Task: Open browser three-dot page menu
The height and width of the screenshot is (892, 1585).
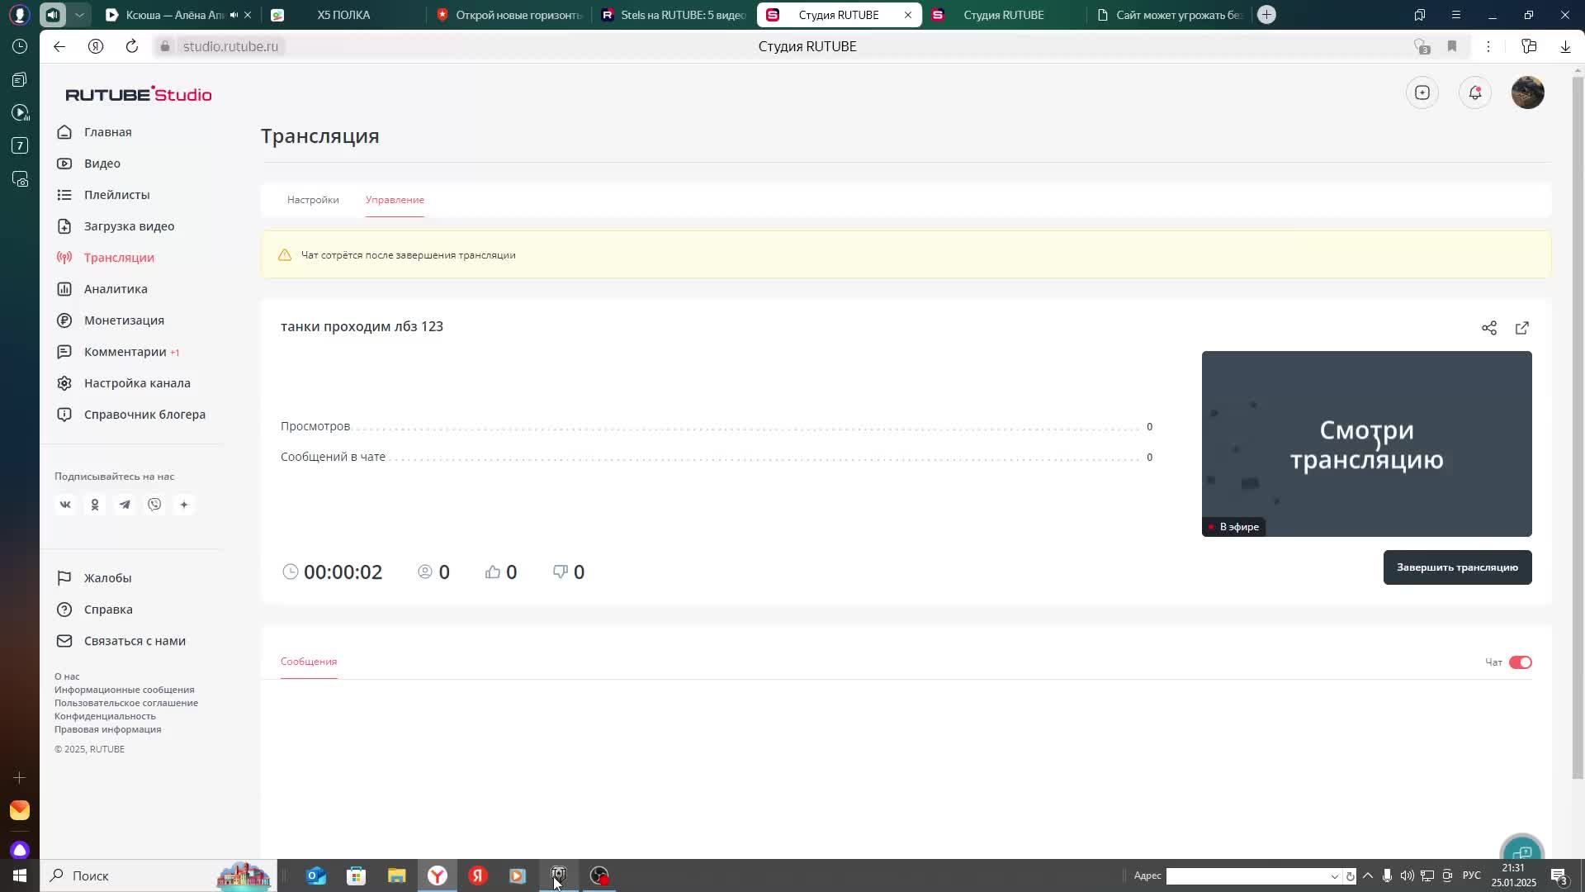Action: coord(1488,46)
